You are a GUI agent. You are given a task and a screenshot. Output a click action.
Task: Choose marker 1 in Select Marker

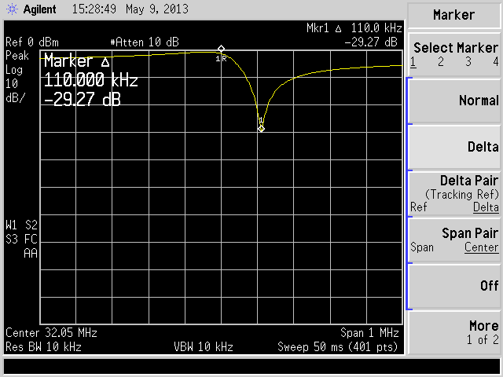pyautogui.click(x=413, y=61)
